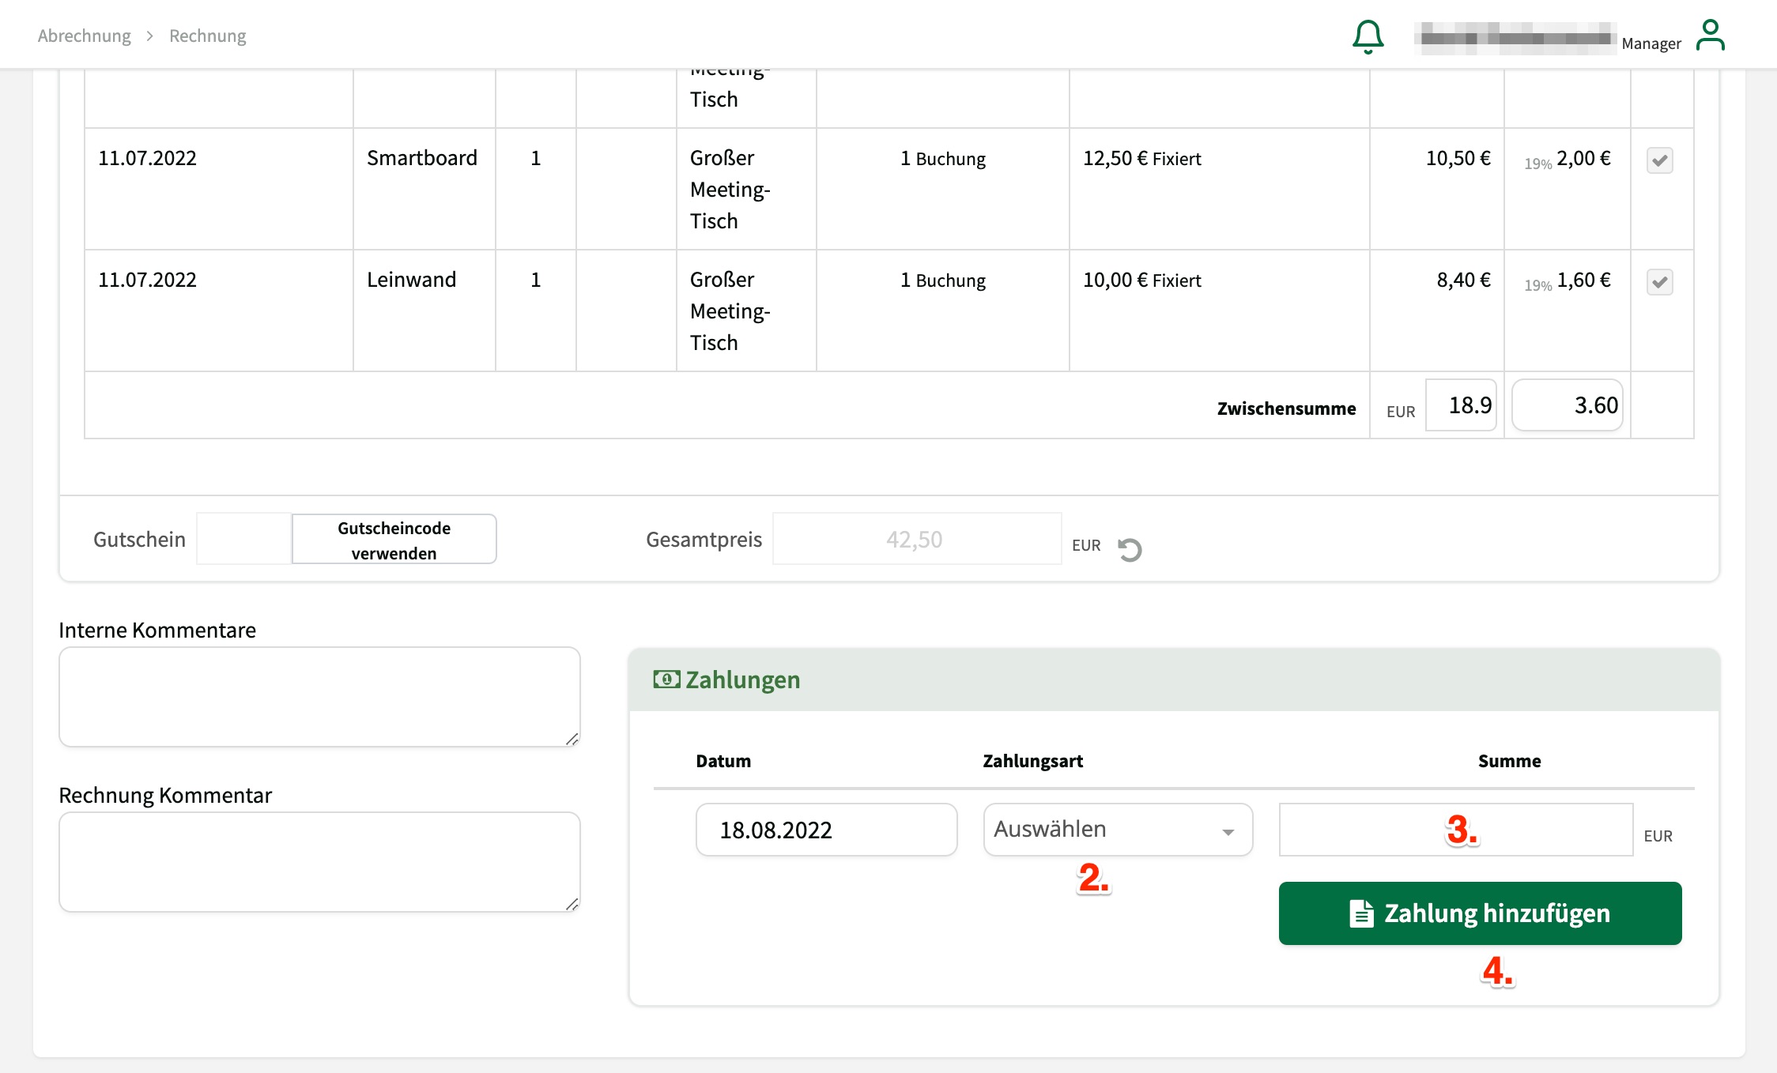Toggle the Smartboard row checkbox
The height and width of the screenshot is (1073, 1777).
1659,160
